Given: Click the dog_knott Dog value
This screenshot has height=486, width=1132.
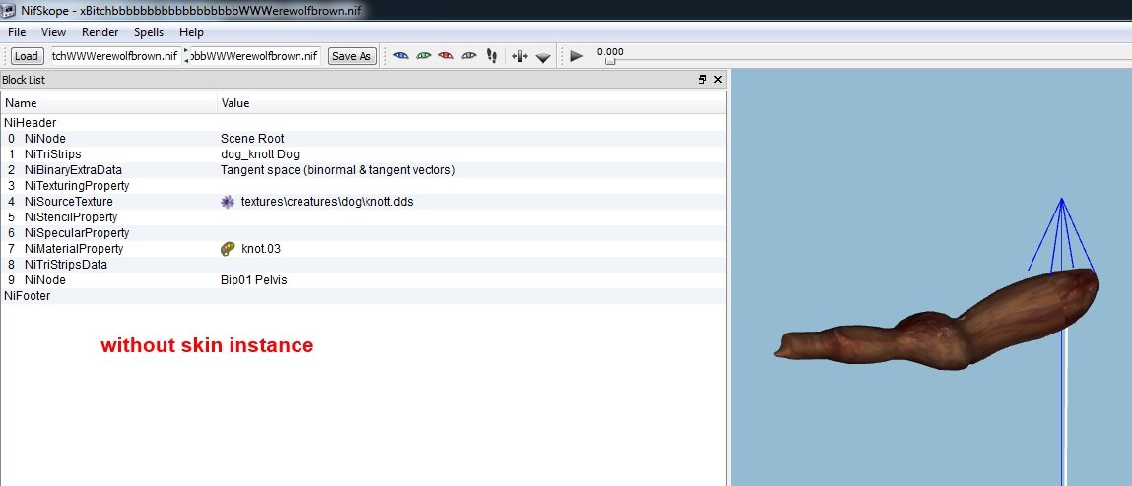Looking at the screenshot, I should pos(260,154).
